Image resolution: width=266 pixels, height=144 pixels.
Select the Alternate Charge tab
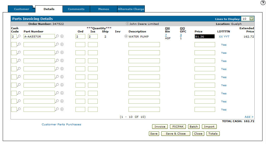pos(131,9)
